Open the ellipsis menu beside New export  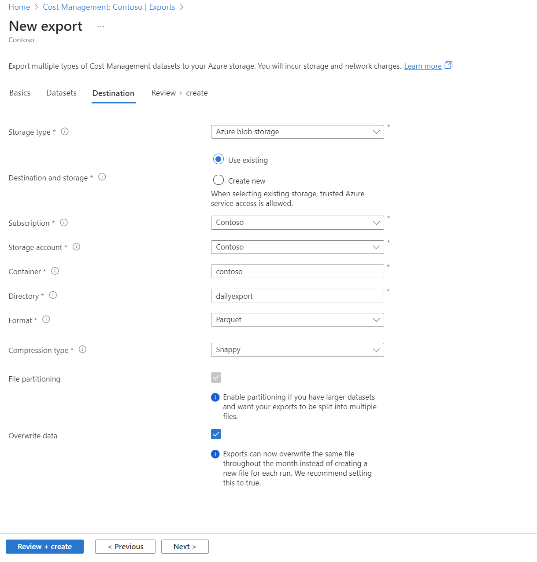click(101, 26)
